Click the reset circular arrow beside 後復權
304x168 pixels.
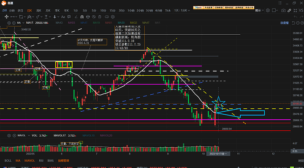pyautogui.click(x=293, y=23)
